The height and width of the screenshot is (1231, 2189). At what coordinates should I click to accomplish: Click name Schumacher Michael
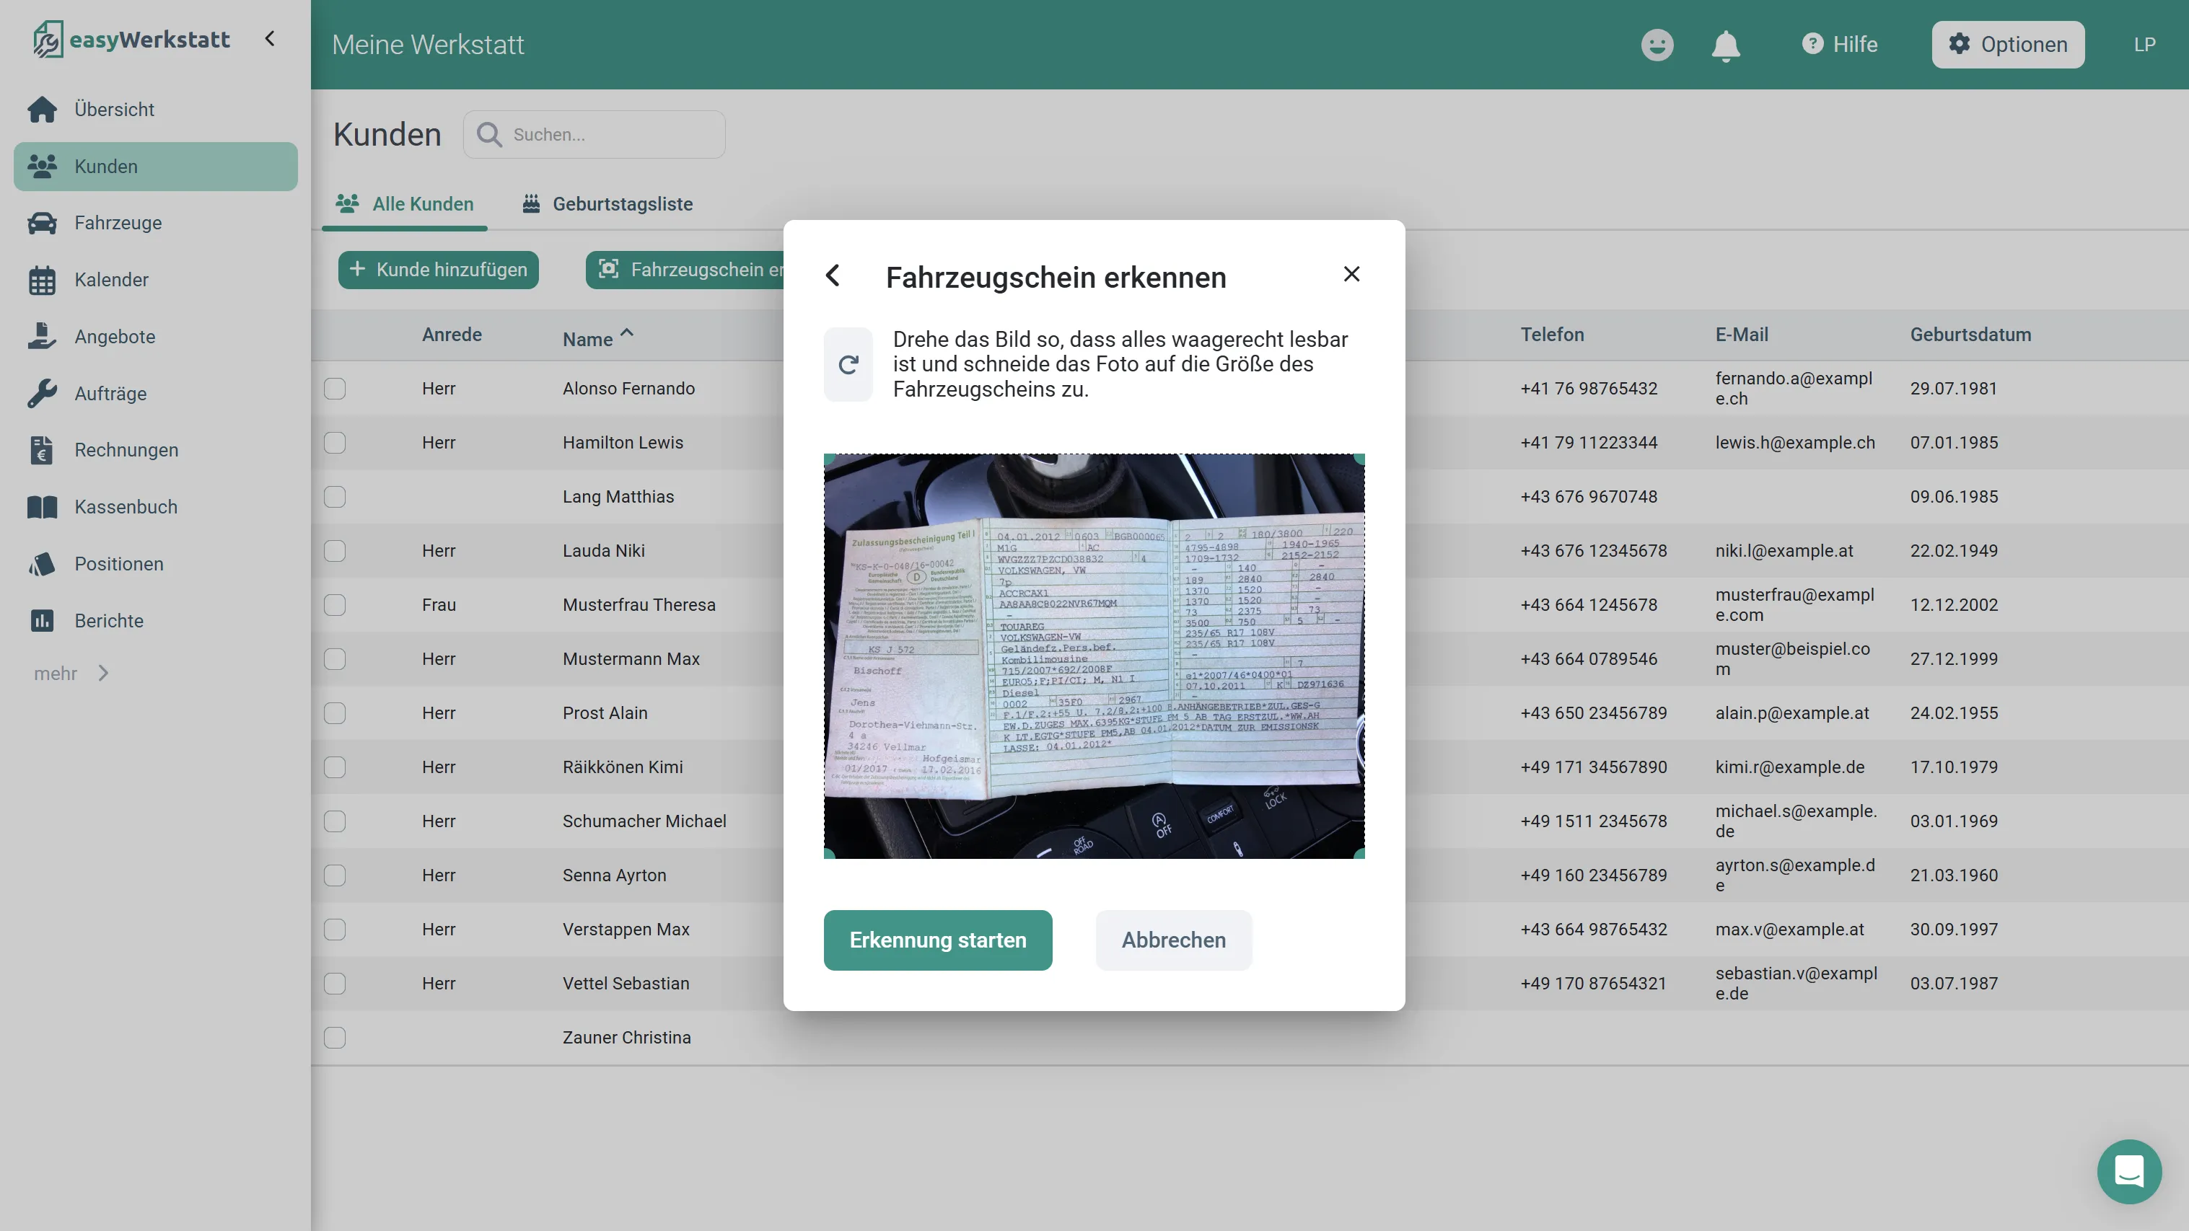point(644,821)
